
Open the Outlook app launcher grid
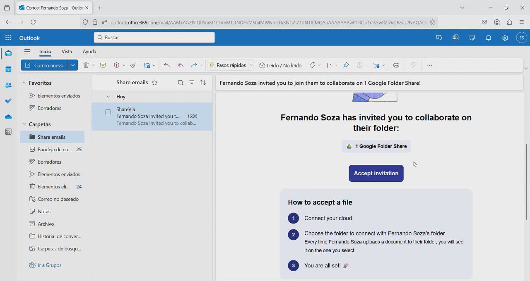[8, 38]
